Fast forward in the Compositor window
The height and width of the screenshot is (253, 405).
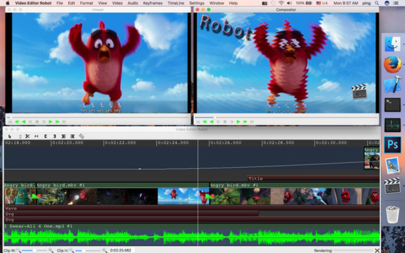coord(245,121)
